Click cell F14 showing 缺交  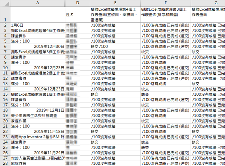click(166, 89)
